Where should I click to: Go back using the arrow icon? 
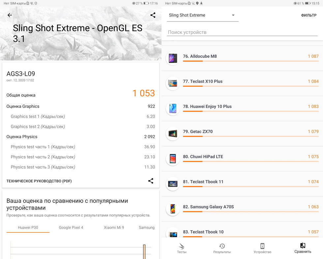click(10, 15)
